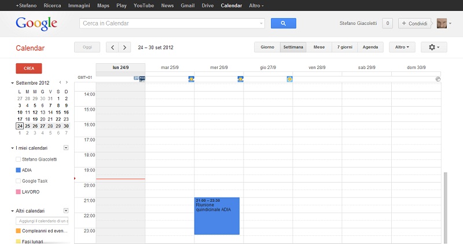Open the Altro dropdown button beside Agenda

tap(402, 47)
